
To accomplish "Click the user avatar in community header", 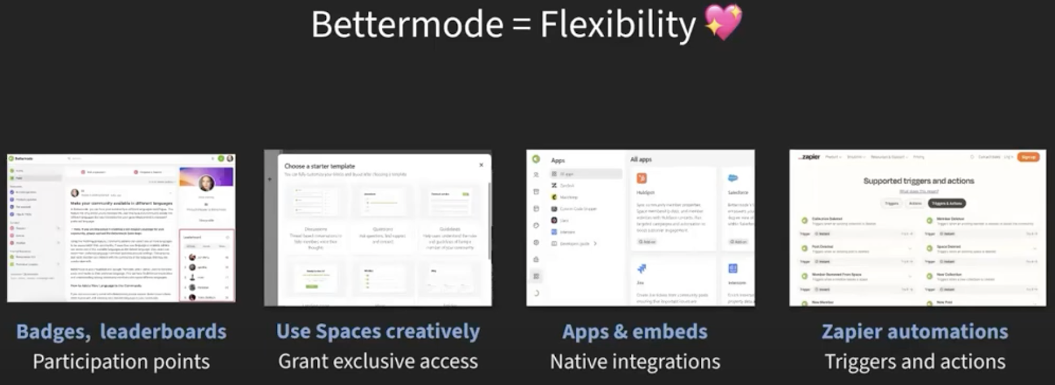I will point(230,159).
